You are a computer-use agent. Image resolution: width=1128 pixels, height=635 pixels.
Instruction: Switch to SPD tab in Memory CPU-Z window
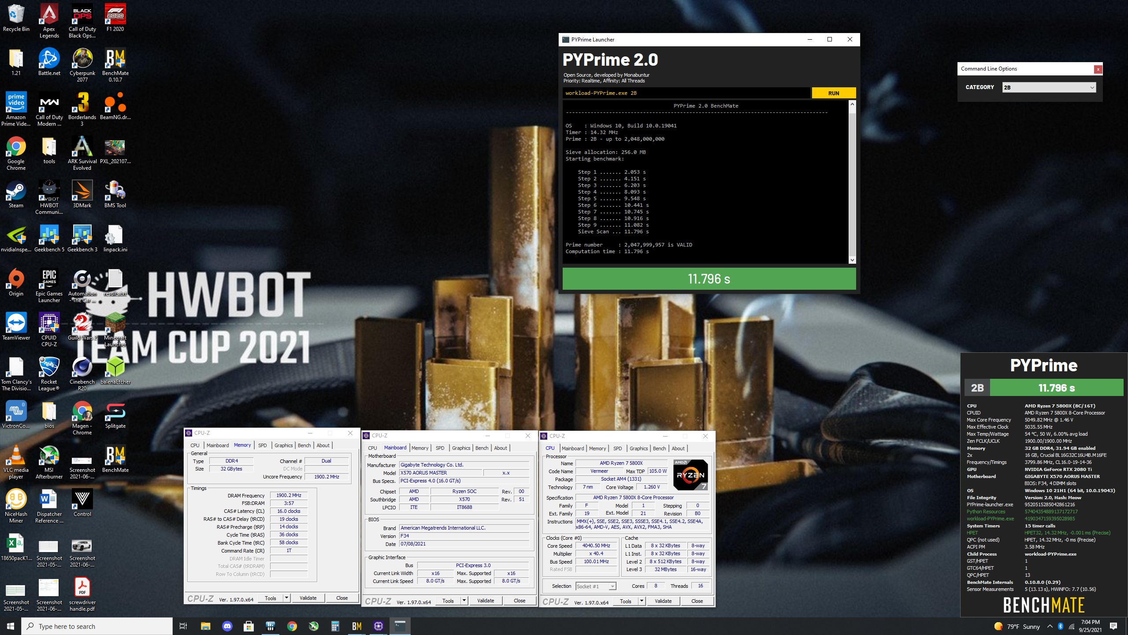262,445
